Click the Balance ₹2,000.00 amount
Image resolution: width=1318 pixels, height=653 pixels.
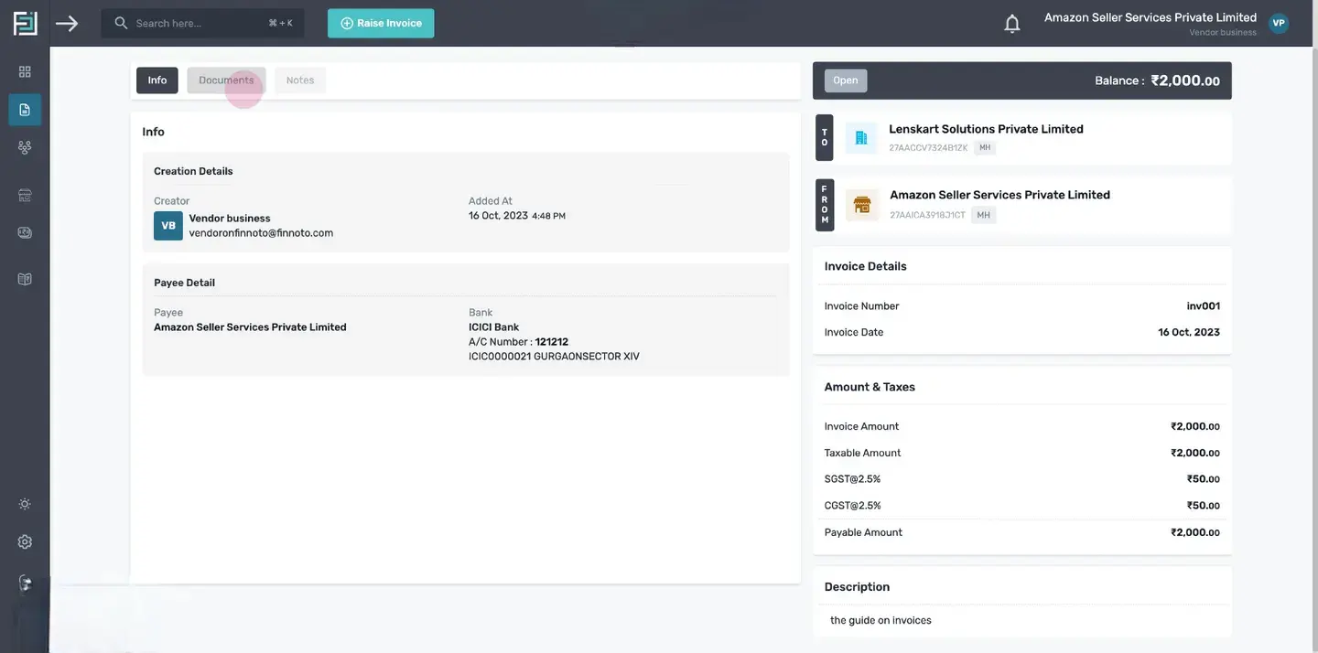coord(1184,80)
